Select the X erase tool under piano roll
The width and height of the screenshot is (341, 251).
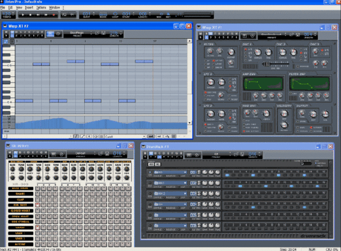point(89,136)
